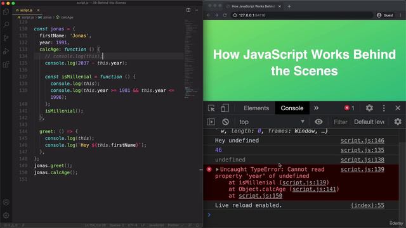This screenshot has height=228, width=406.
Task: Open the DevTools customize menu
Action: click(x=384, y=108)
